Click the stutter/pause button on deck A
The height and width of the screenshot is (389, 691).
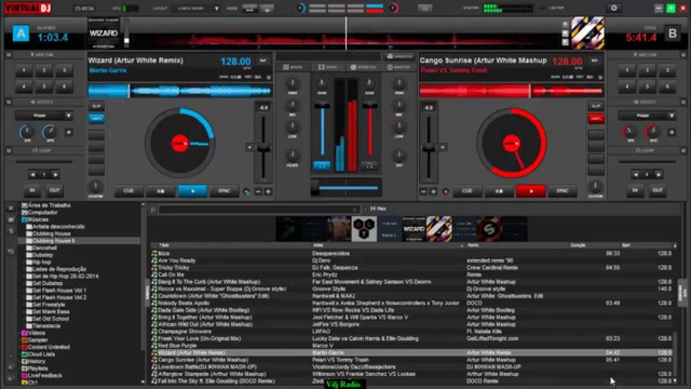160,191
